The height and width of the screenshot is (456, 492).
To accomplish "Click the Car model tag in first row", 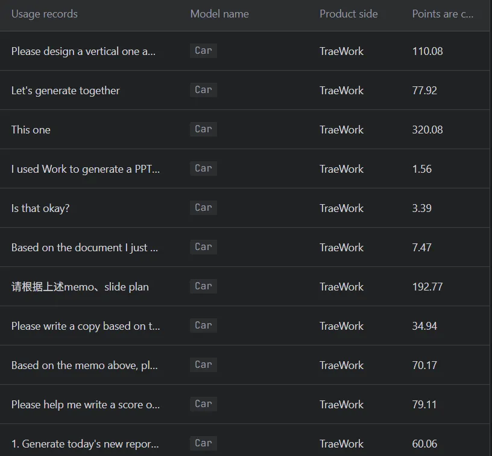I will [203, 51].
